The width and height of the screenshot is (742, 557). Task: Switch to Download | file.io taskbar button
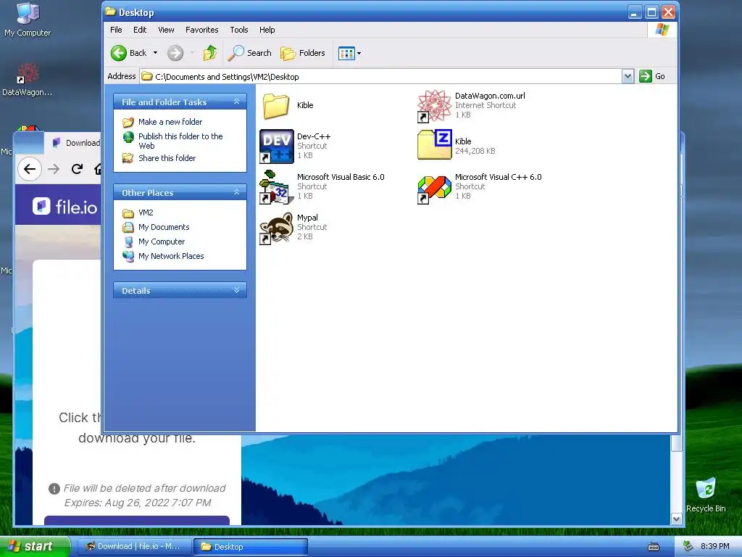[x=134, y=547]
